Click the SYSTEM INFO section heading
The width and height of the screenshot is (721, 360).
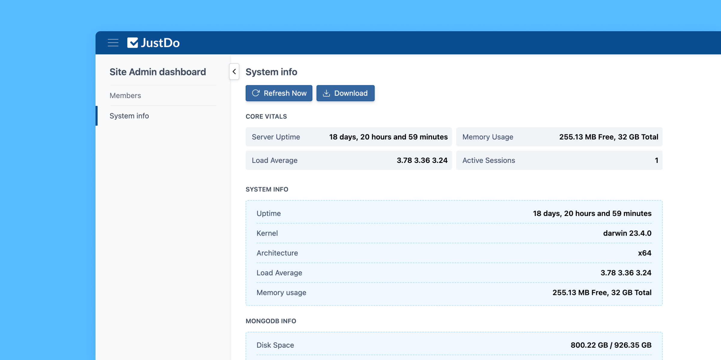[267, 189]
